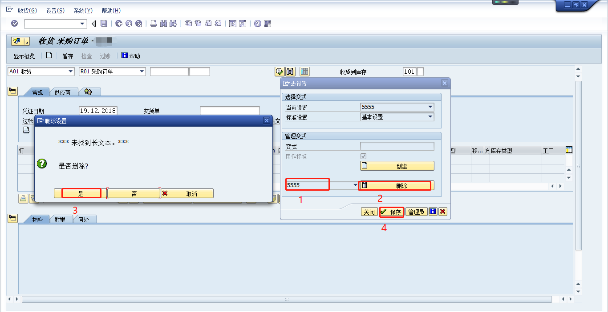The width and height of the screenshot is (608, 312).
Task: Open the 标准设置 dropdown showing 基本设置
Action: point(430,116)
